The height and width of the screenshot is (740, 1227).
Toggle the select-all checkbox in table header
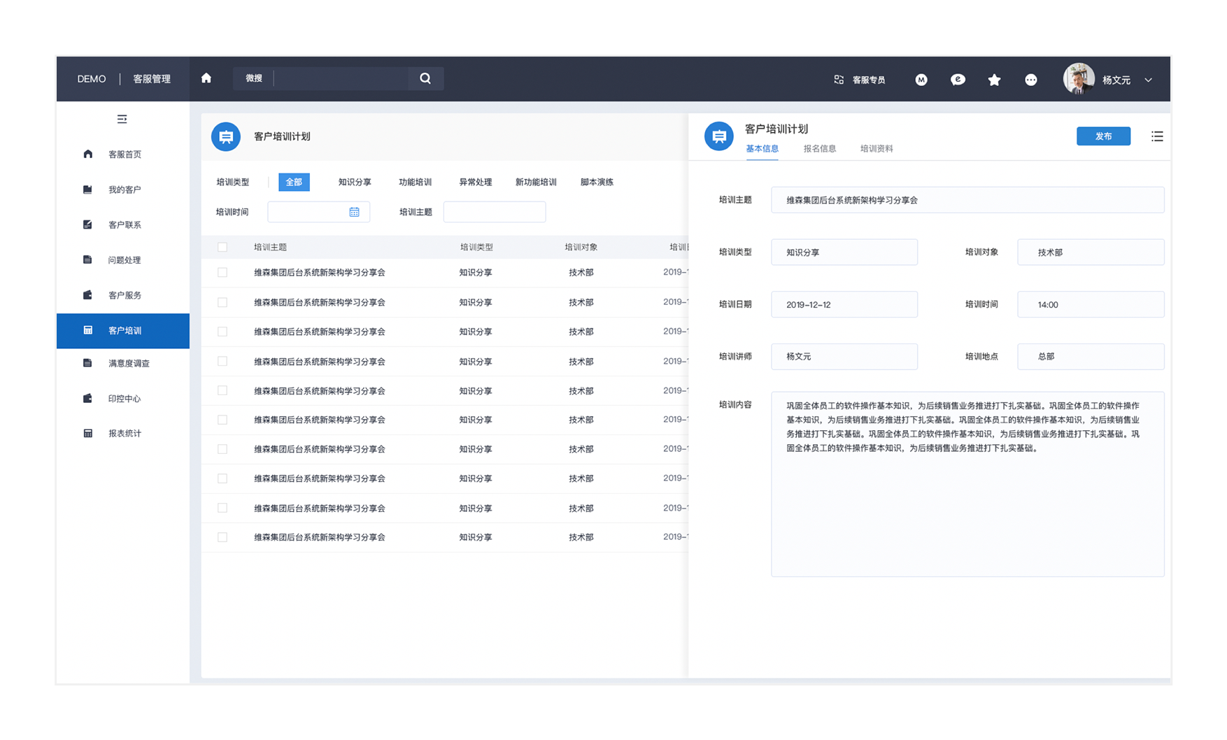tap(222, 247)
